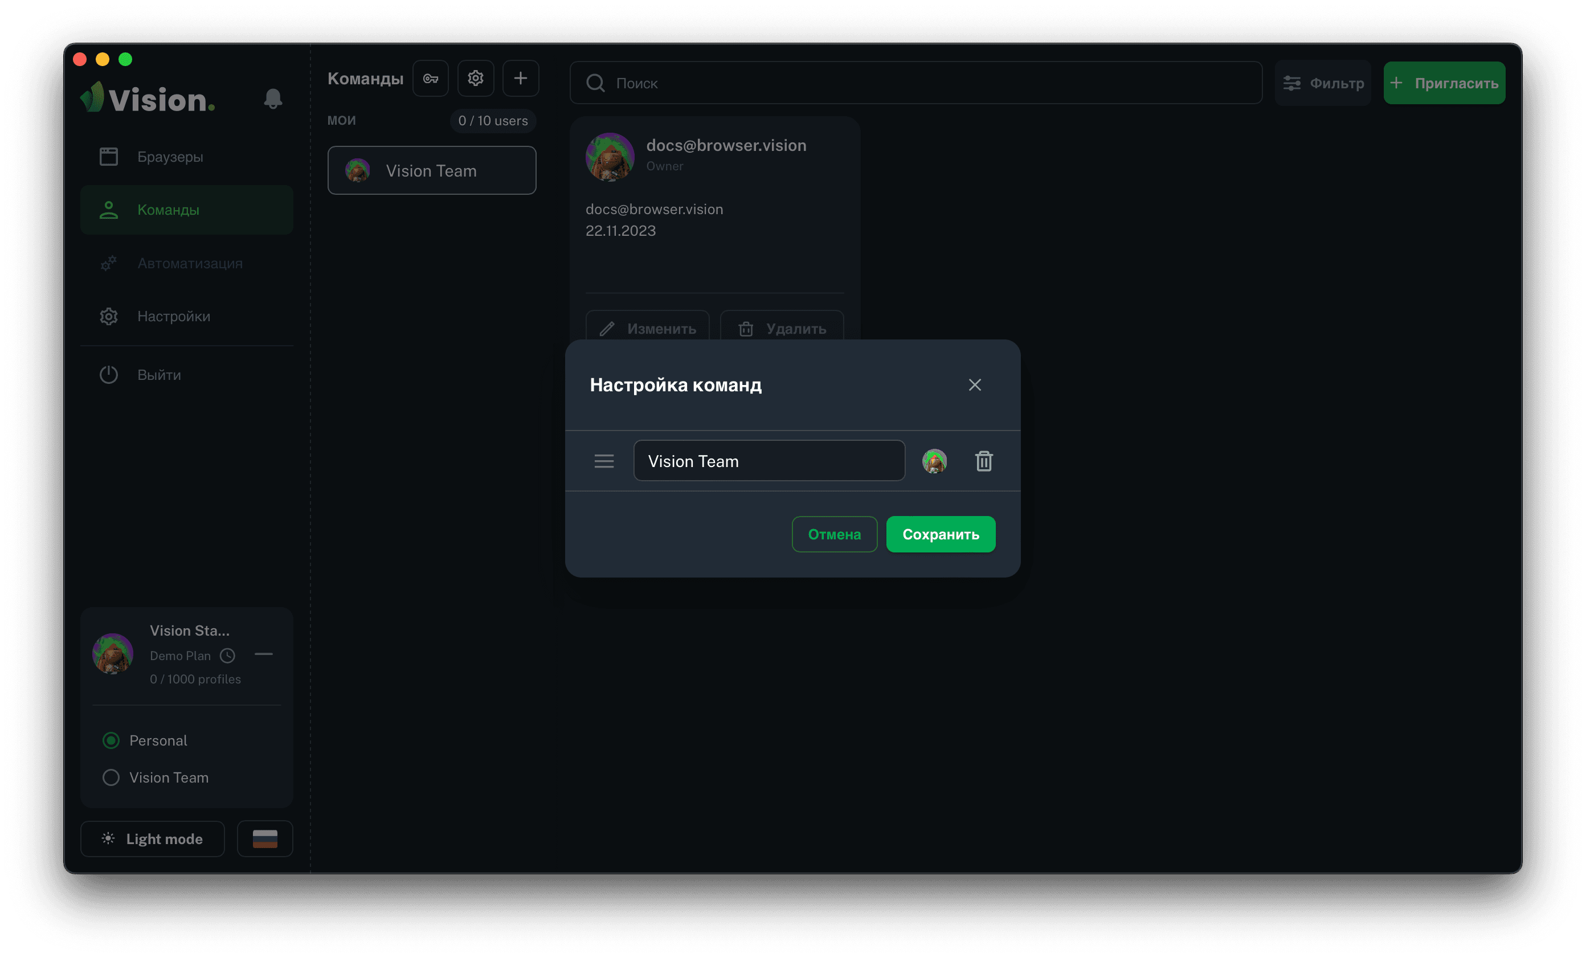Open team settings gear in header

[476, 79]
